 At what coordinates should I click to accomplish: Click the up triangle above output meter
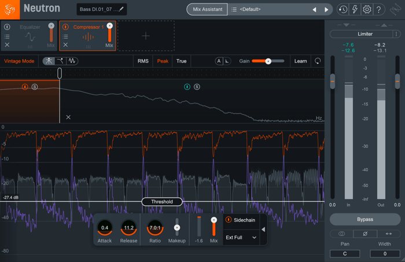pyautogui.click(x=384, y=25)
